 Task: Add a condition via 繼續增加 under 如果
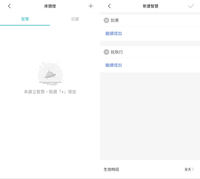(x=114, y=34)
